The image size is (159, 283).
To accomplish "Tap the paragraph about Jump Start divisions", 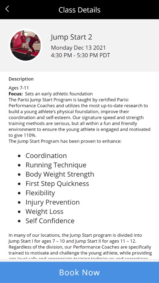I will pyautogui.click(x=80, y=247).
